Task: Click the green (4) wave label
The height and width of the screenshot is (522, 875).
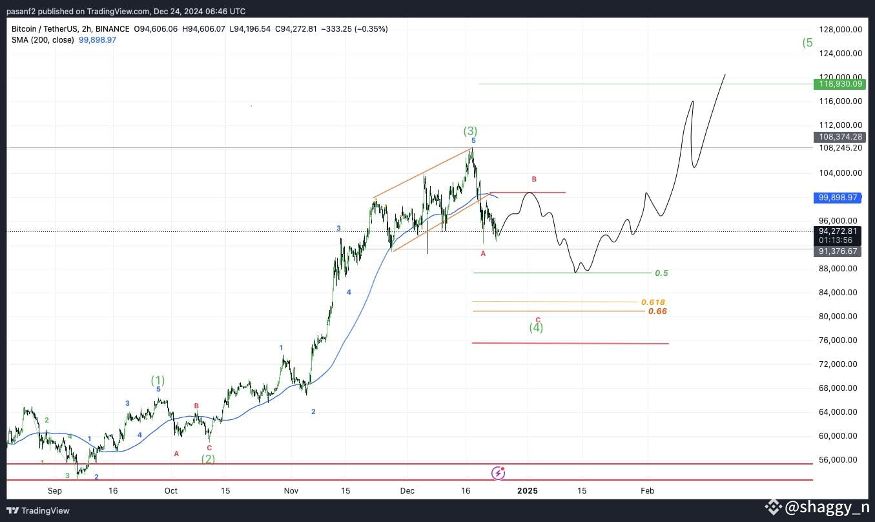Action: coord(536,328)
